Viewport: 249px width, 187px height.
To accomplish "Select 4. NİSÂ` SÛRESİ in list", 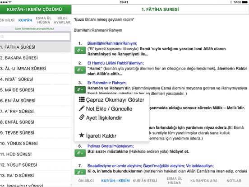I will [36, 79].
